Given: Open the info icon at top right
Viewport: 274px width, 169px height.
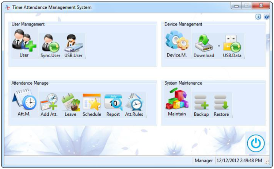Looking at the screenshot, I should click(x=258, y=16).
